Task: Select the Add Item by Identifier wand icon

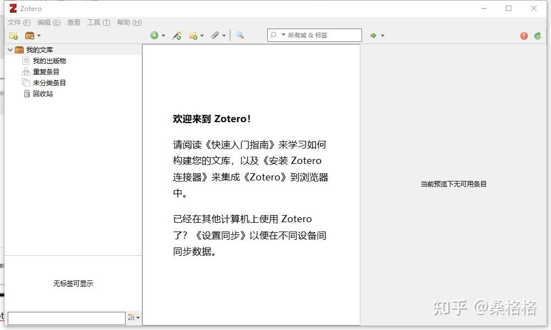Action: [177, 35]
